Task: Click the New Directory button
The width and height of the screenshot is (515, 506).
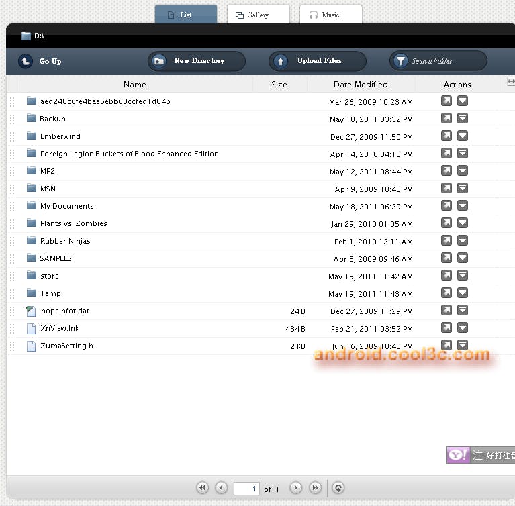Action: [x=197, y=61]
